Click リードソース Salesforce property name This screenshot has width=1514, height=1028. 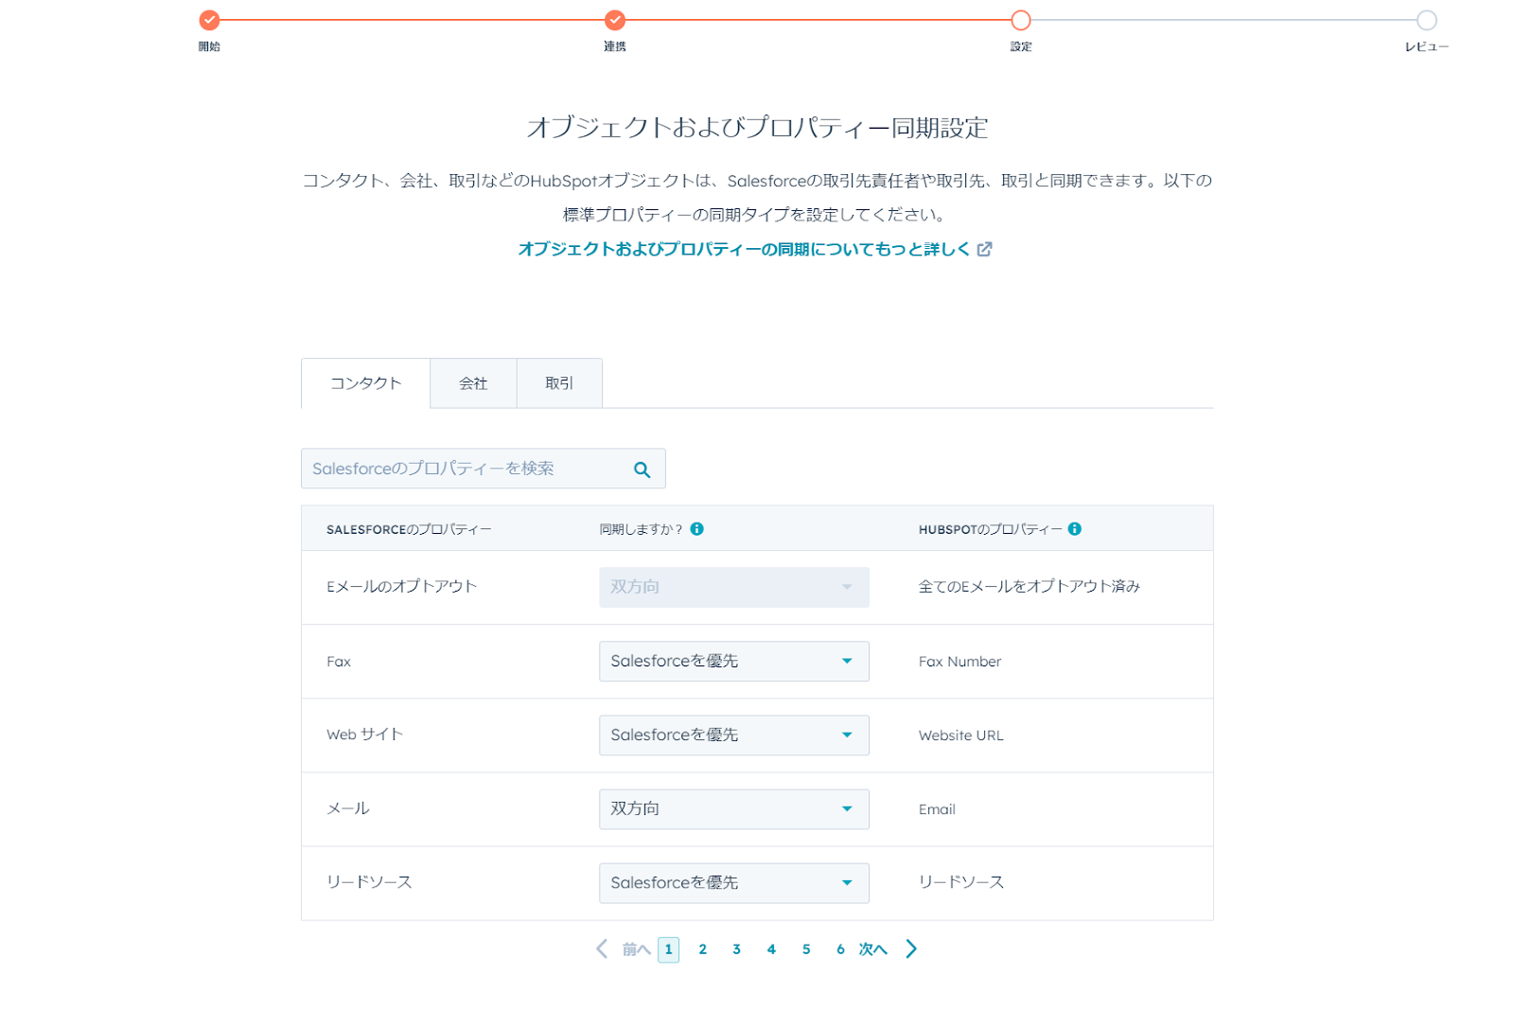(x=369, y=882)
